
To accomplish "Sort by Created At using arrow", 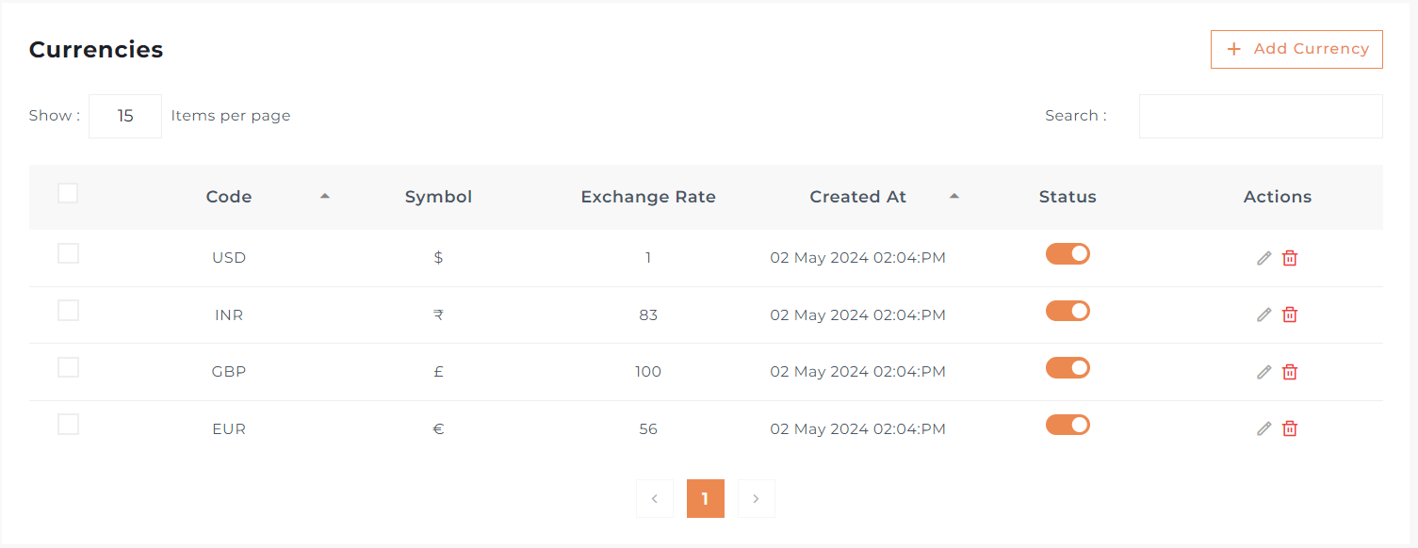I will point(954,196).
